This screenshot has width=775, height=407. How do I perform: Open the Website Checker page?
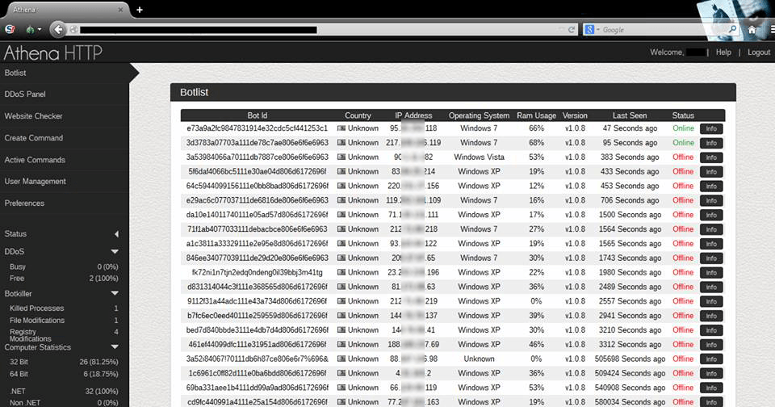tap(33, 116)
